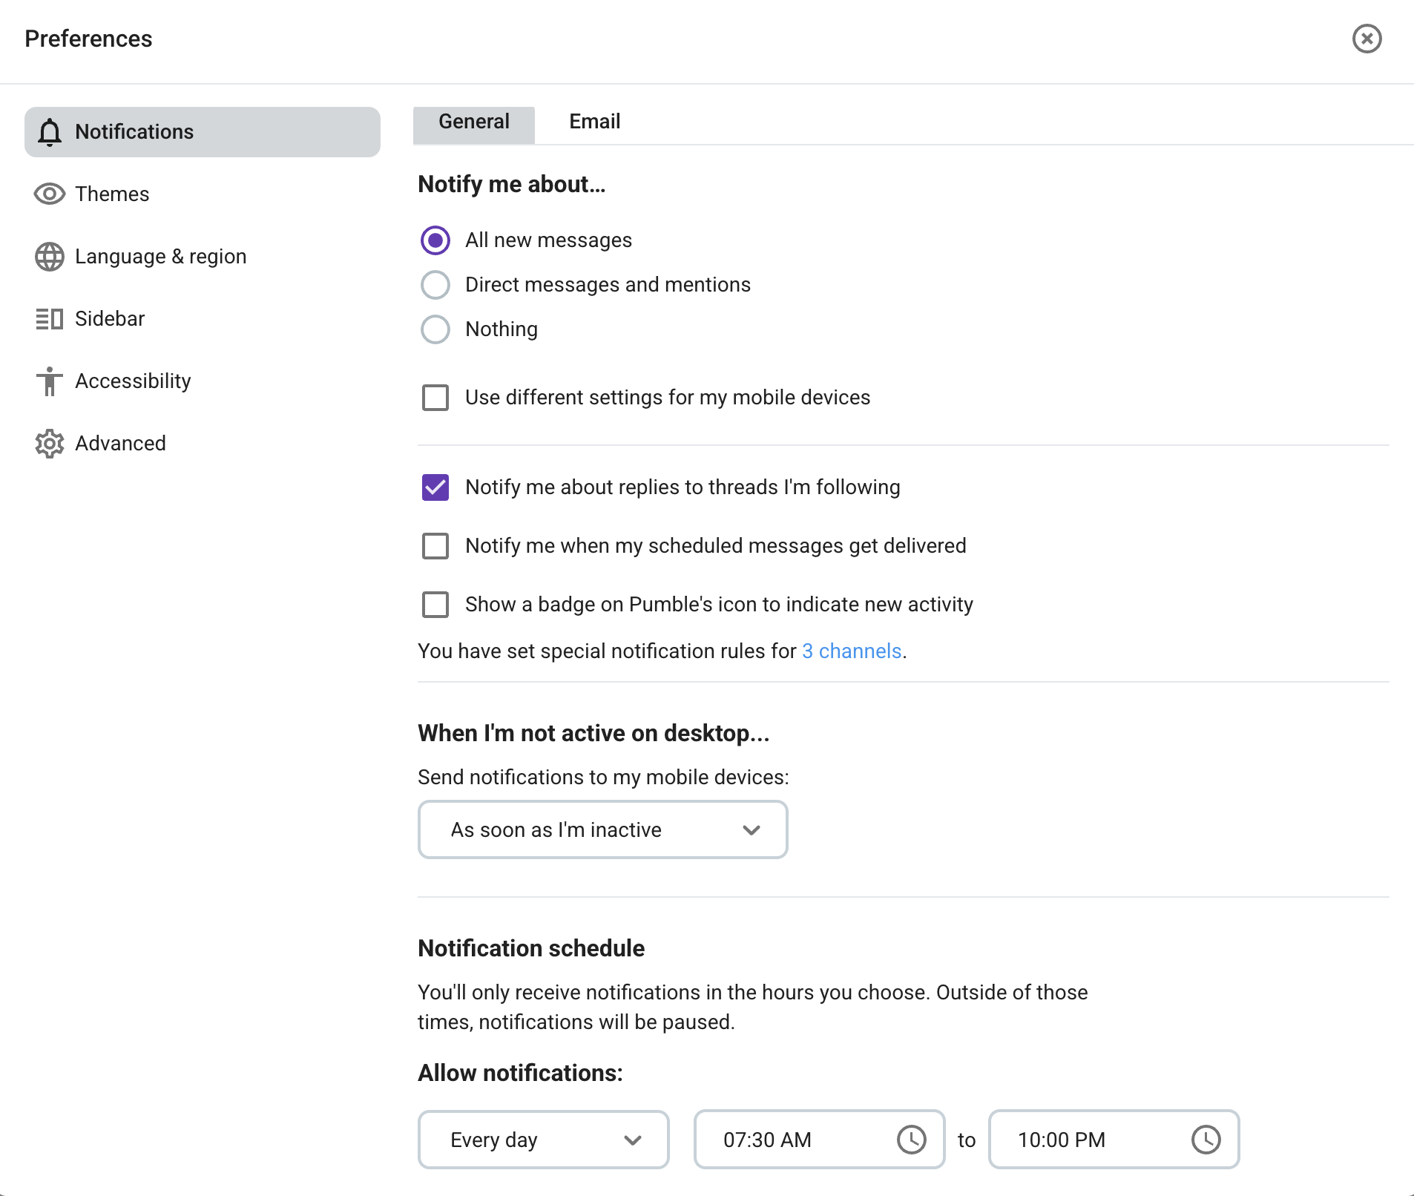The width and height of the screenshot is (1414, 1196).
Task: Enable badge on Pumble's icon
Action: click(x=435, y=604)
